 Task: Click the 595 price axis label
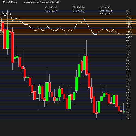(128, 52)
